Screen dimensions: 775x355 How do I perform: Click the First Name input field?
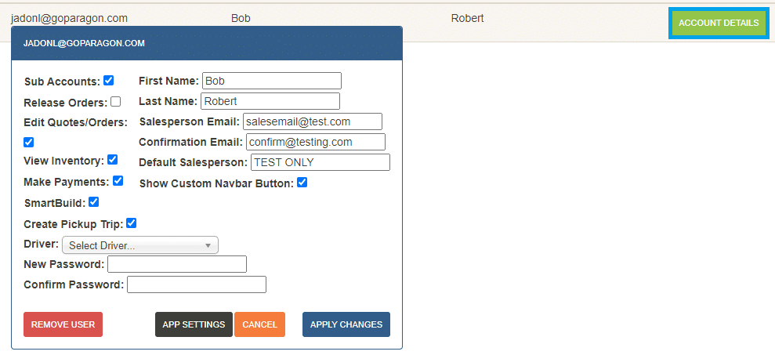[271, 81]
